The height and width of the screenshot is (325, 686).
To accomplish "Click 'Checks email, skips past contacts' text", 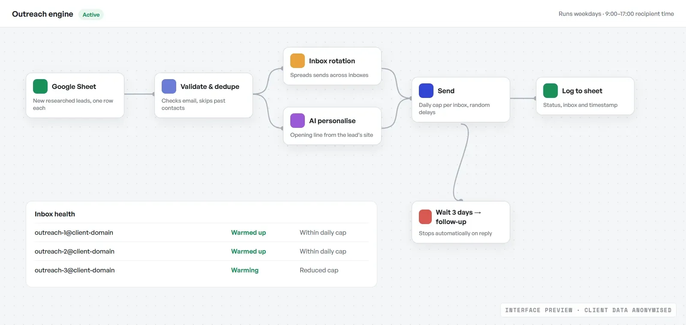I will pyautogui.click(x=193, y=104).
